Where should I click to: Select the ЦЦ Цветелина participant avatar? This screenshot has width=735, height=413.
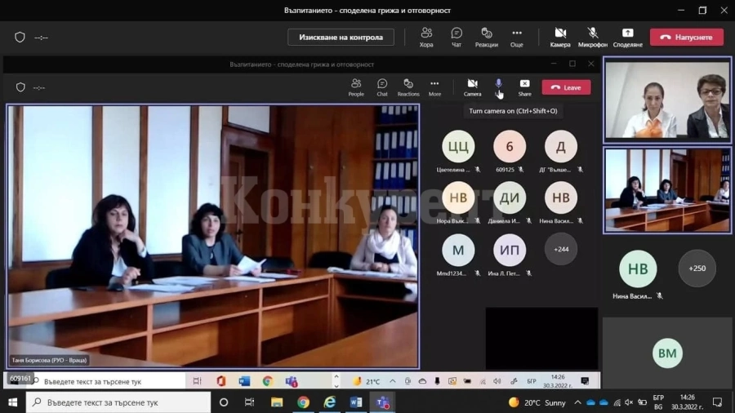click(x=458, y=147)
